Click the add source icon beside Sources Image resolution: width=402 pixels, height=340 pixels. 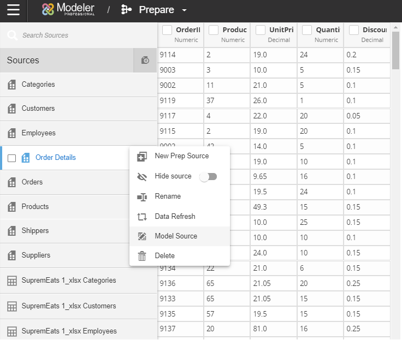click(x=145, y=60)
